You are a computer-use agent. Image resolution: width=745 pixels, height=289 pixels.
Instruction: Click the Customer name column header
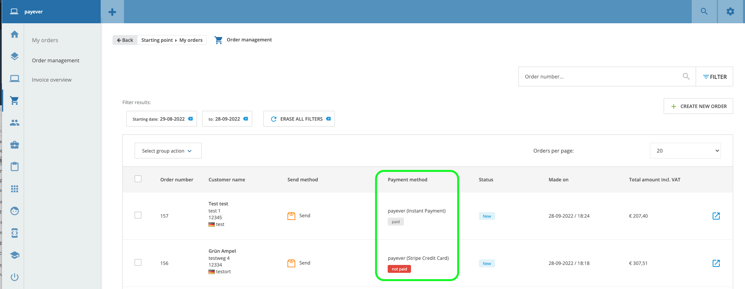227,180
